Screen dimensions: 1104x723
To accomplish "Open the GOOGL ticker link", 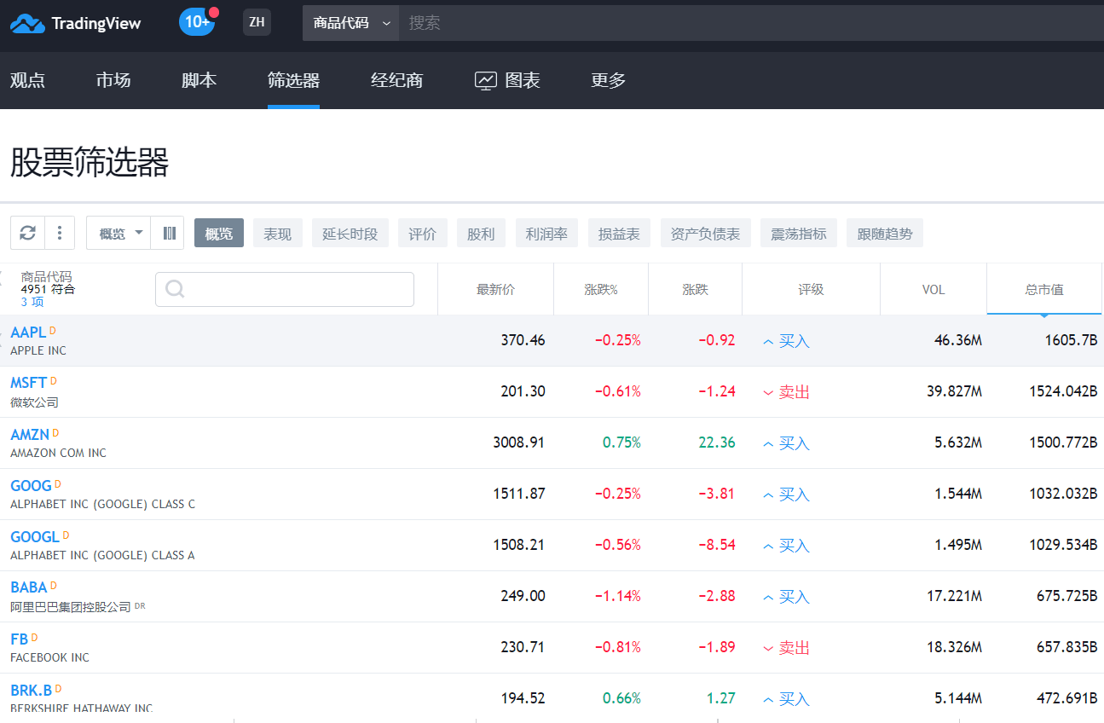I will [x=35, y=537].
